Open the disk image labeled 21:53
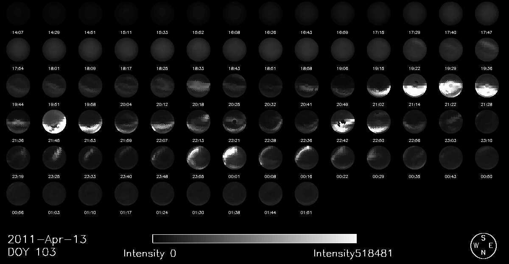 90,122
